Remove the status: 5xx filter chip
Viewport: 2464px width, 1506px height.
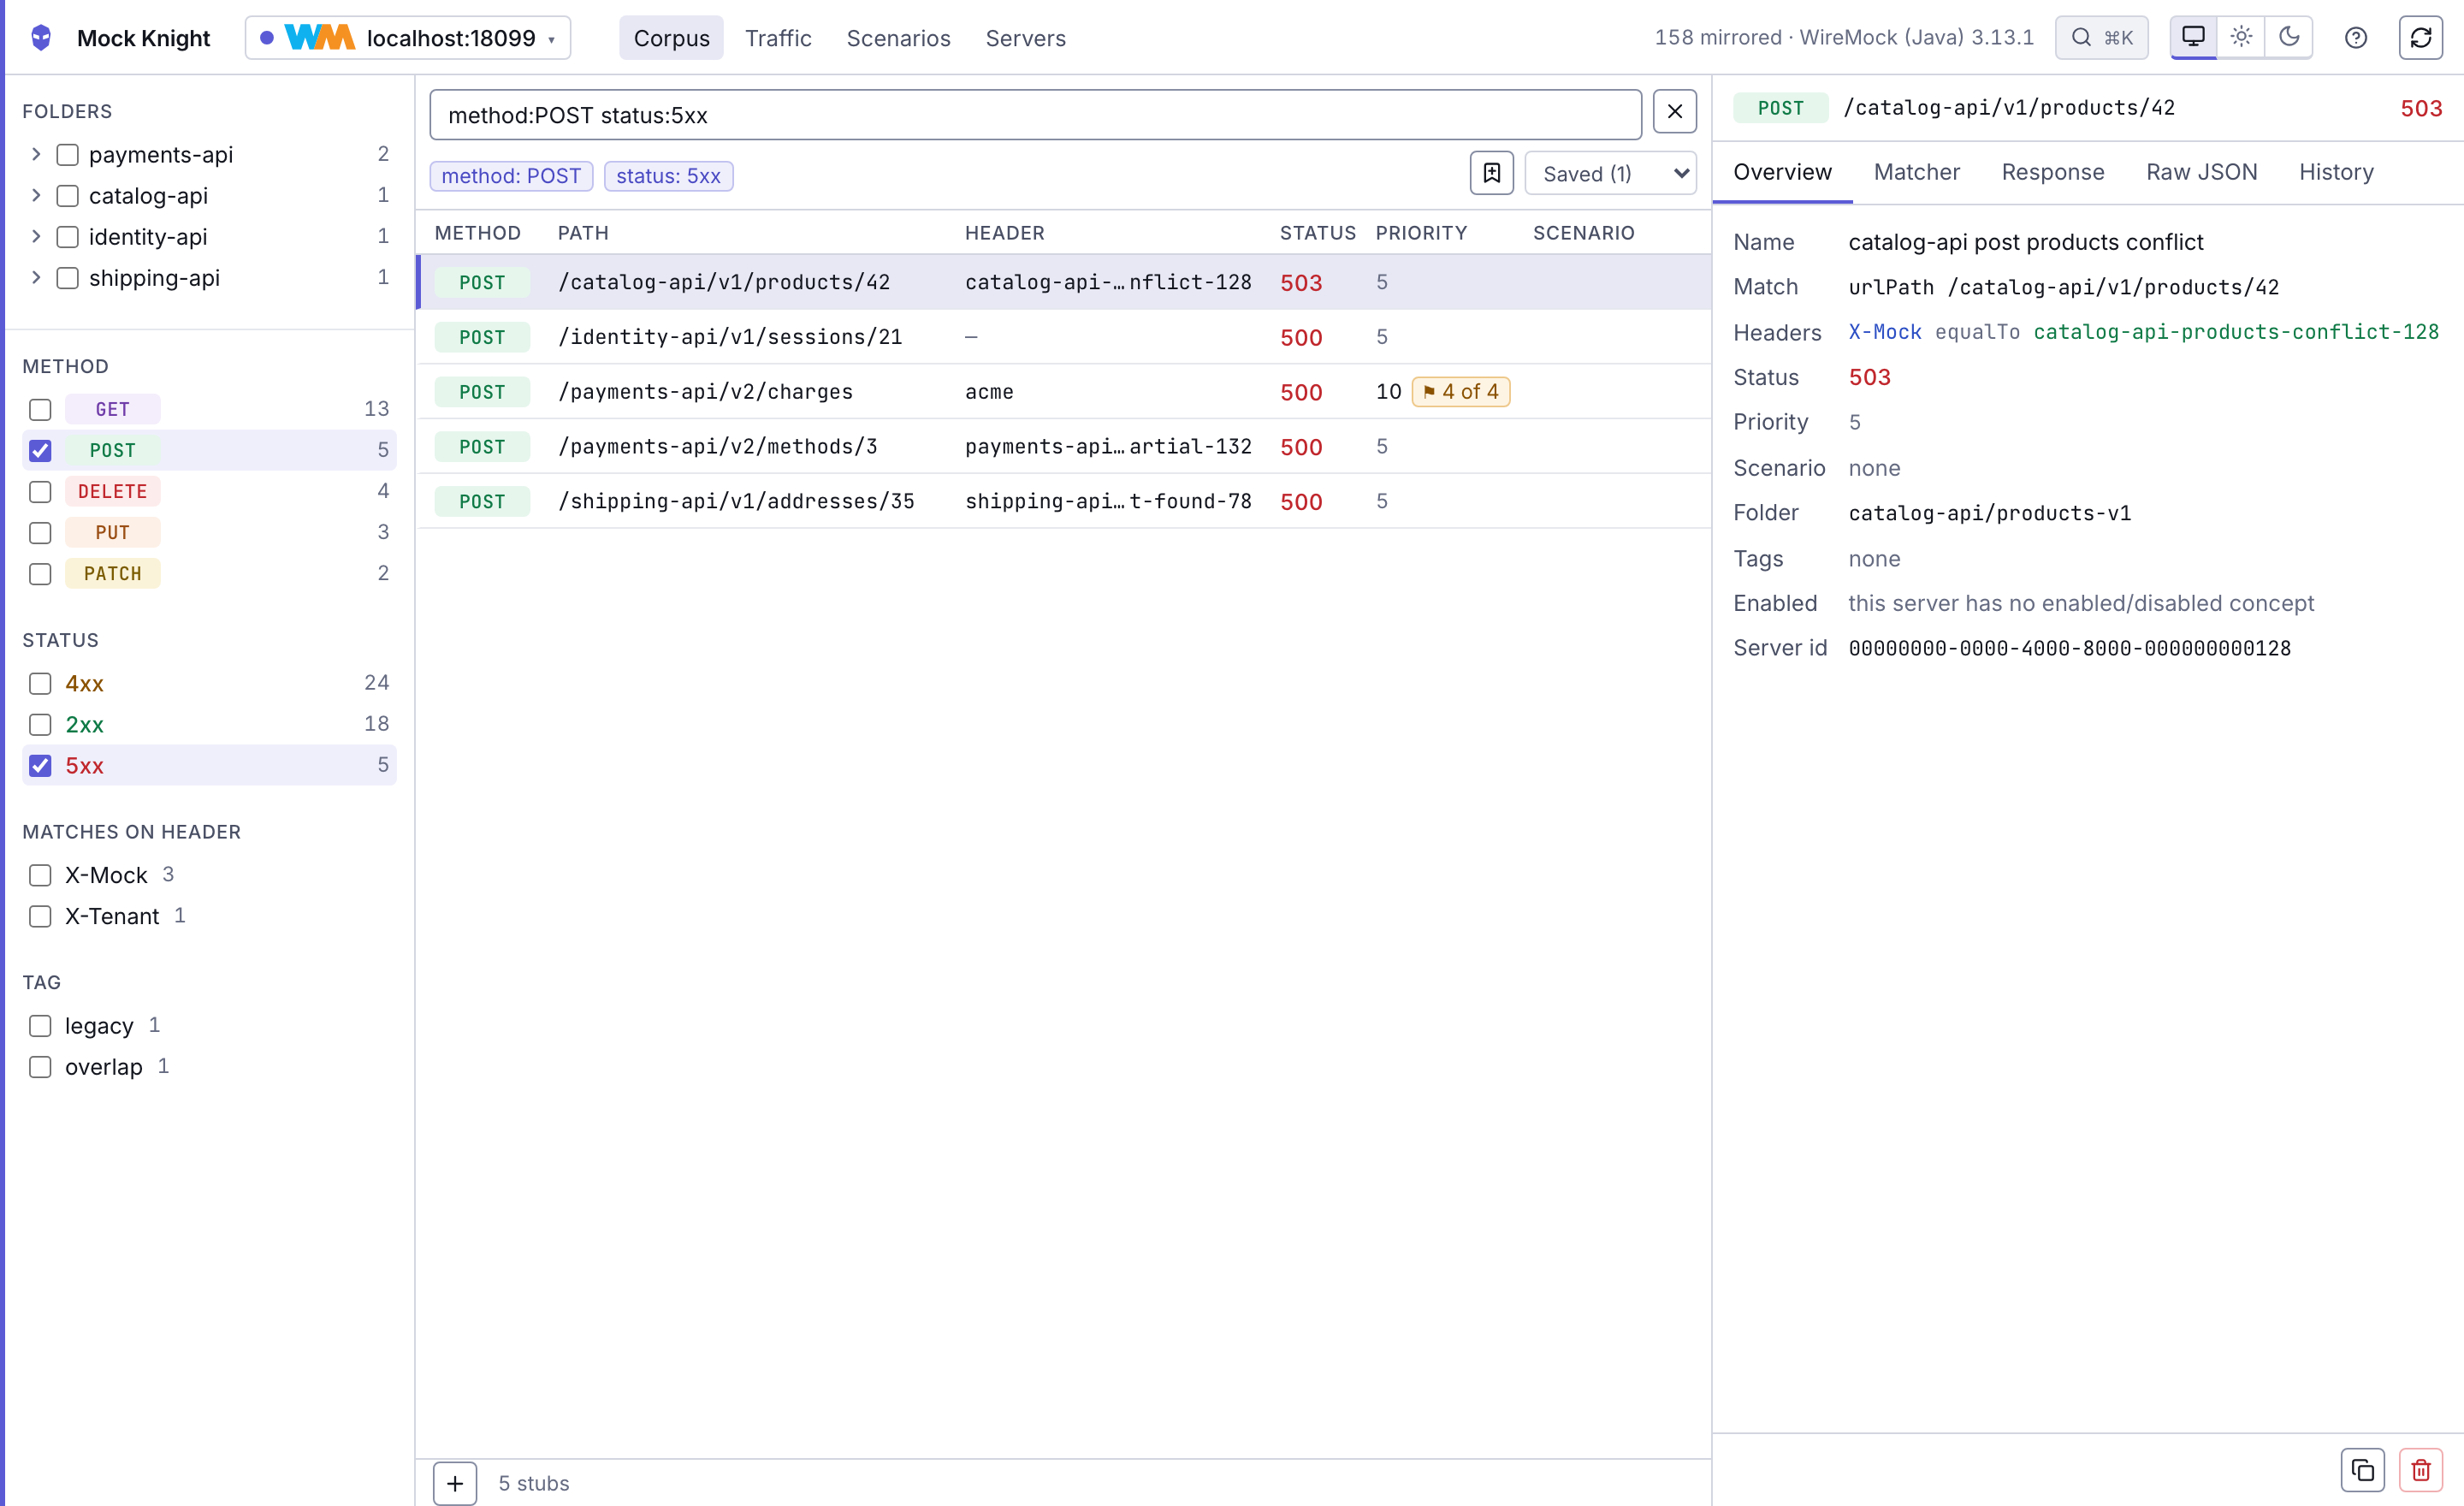tap(668, 176)
